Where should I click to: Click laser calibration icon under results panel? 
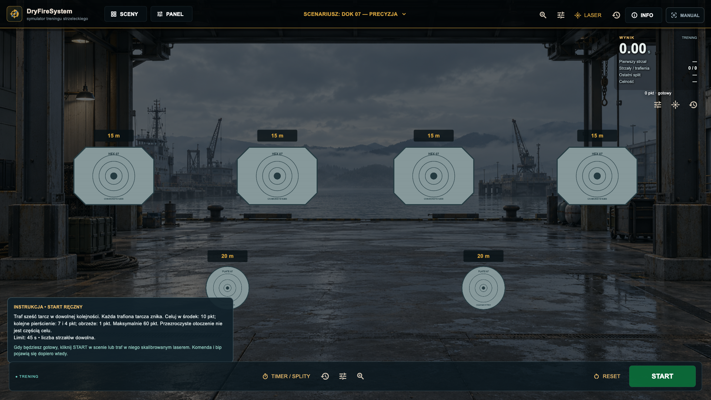coord(675,105)
